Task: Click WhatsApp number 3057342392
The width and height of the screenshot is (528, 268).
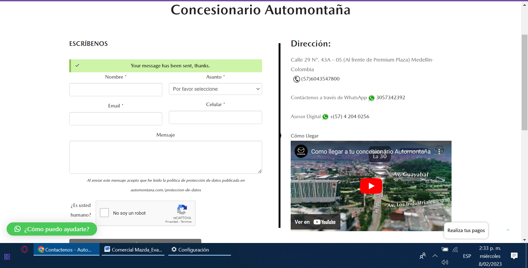Action: [391, 98]
